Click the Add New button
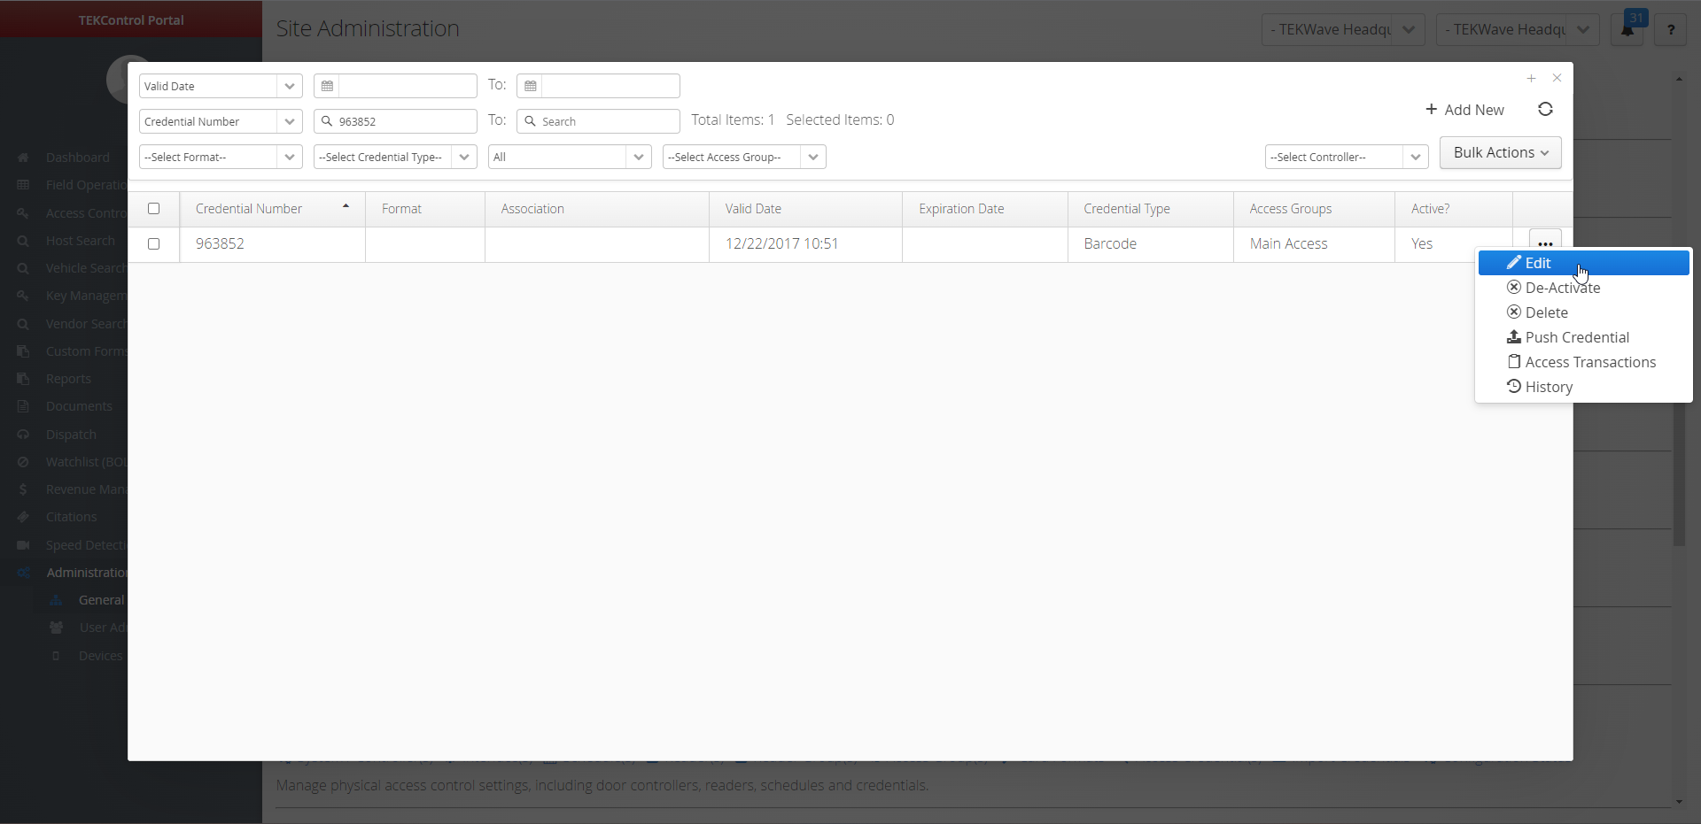Image resolution: width=1701 pixels, height=824 pixels. point(1464,110)
